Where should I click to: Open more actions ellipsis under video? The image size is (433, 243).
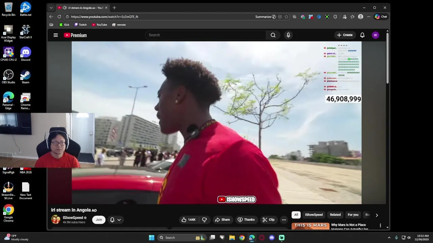(x=284, y=220)
